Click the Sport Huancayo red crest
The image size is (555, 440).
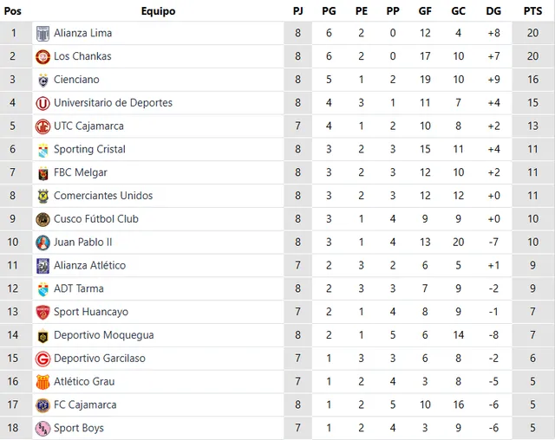coord(42,313)
